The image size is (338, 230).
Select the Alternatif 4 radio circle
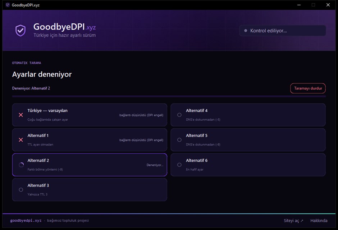pos(179,115)
